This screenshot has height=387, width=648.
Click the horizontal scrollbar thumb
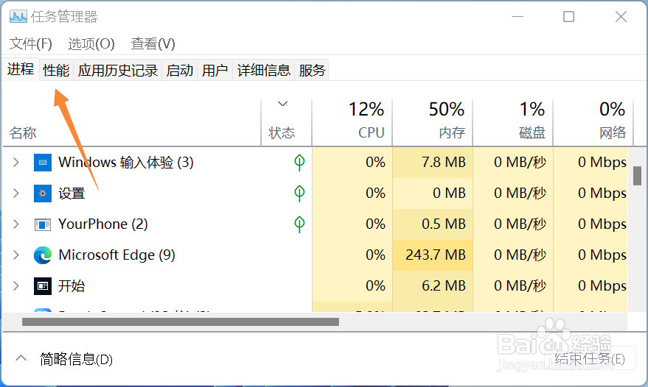click(x=181, y=322)
